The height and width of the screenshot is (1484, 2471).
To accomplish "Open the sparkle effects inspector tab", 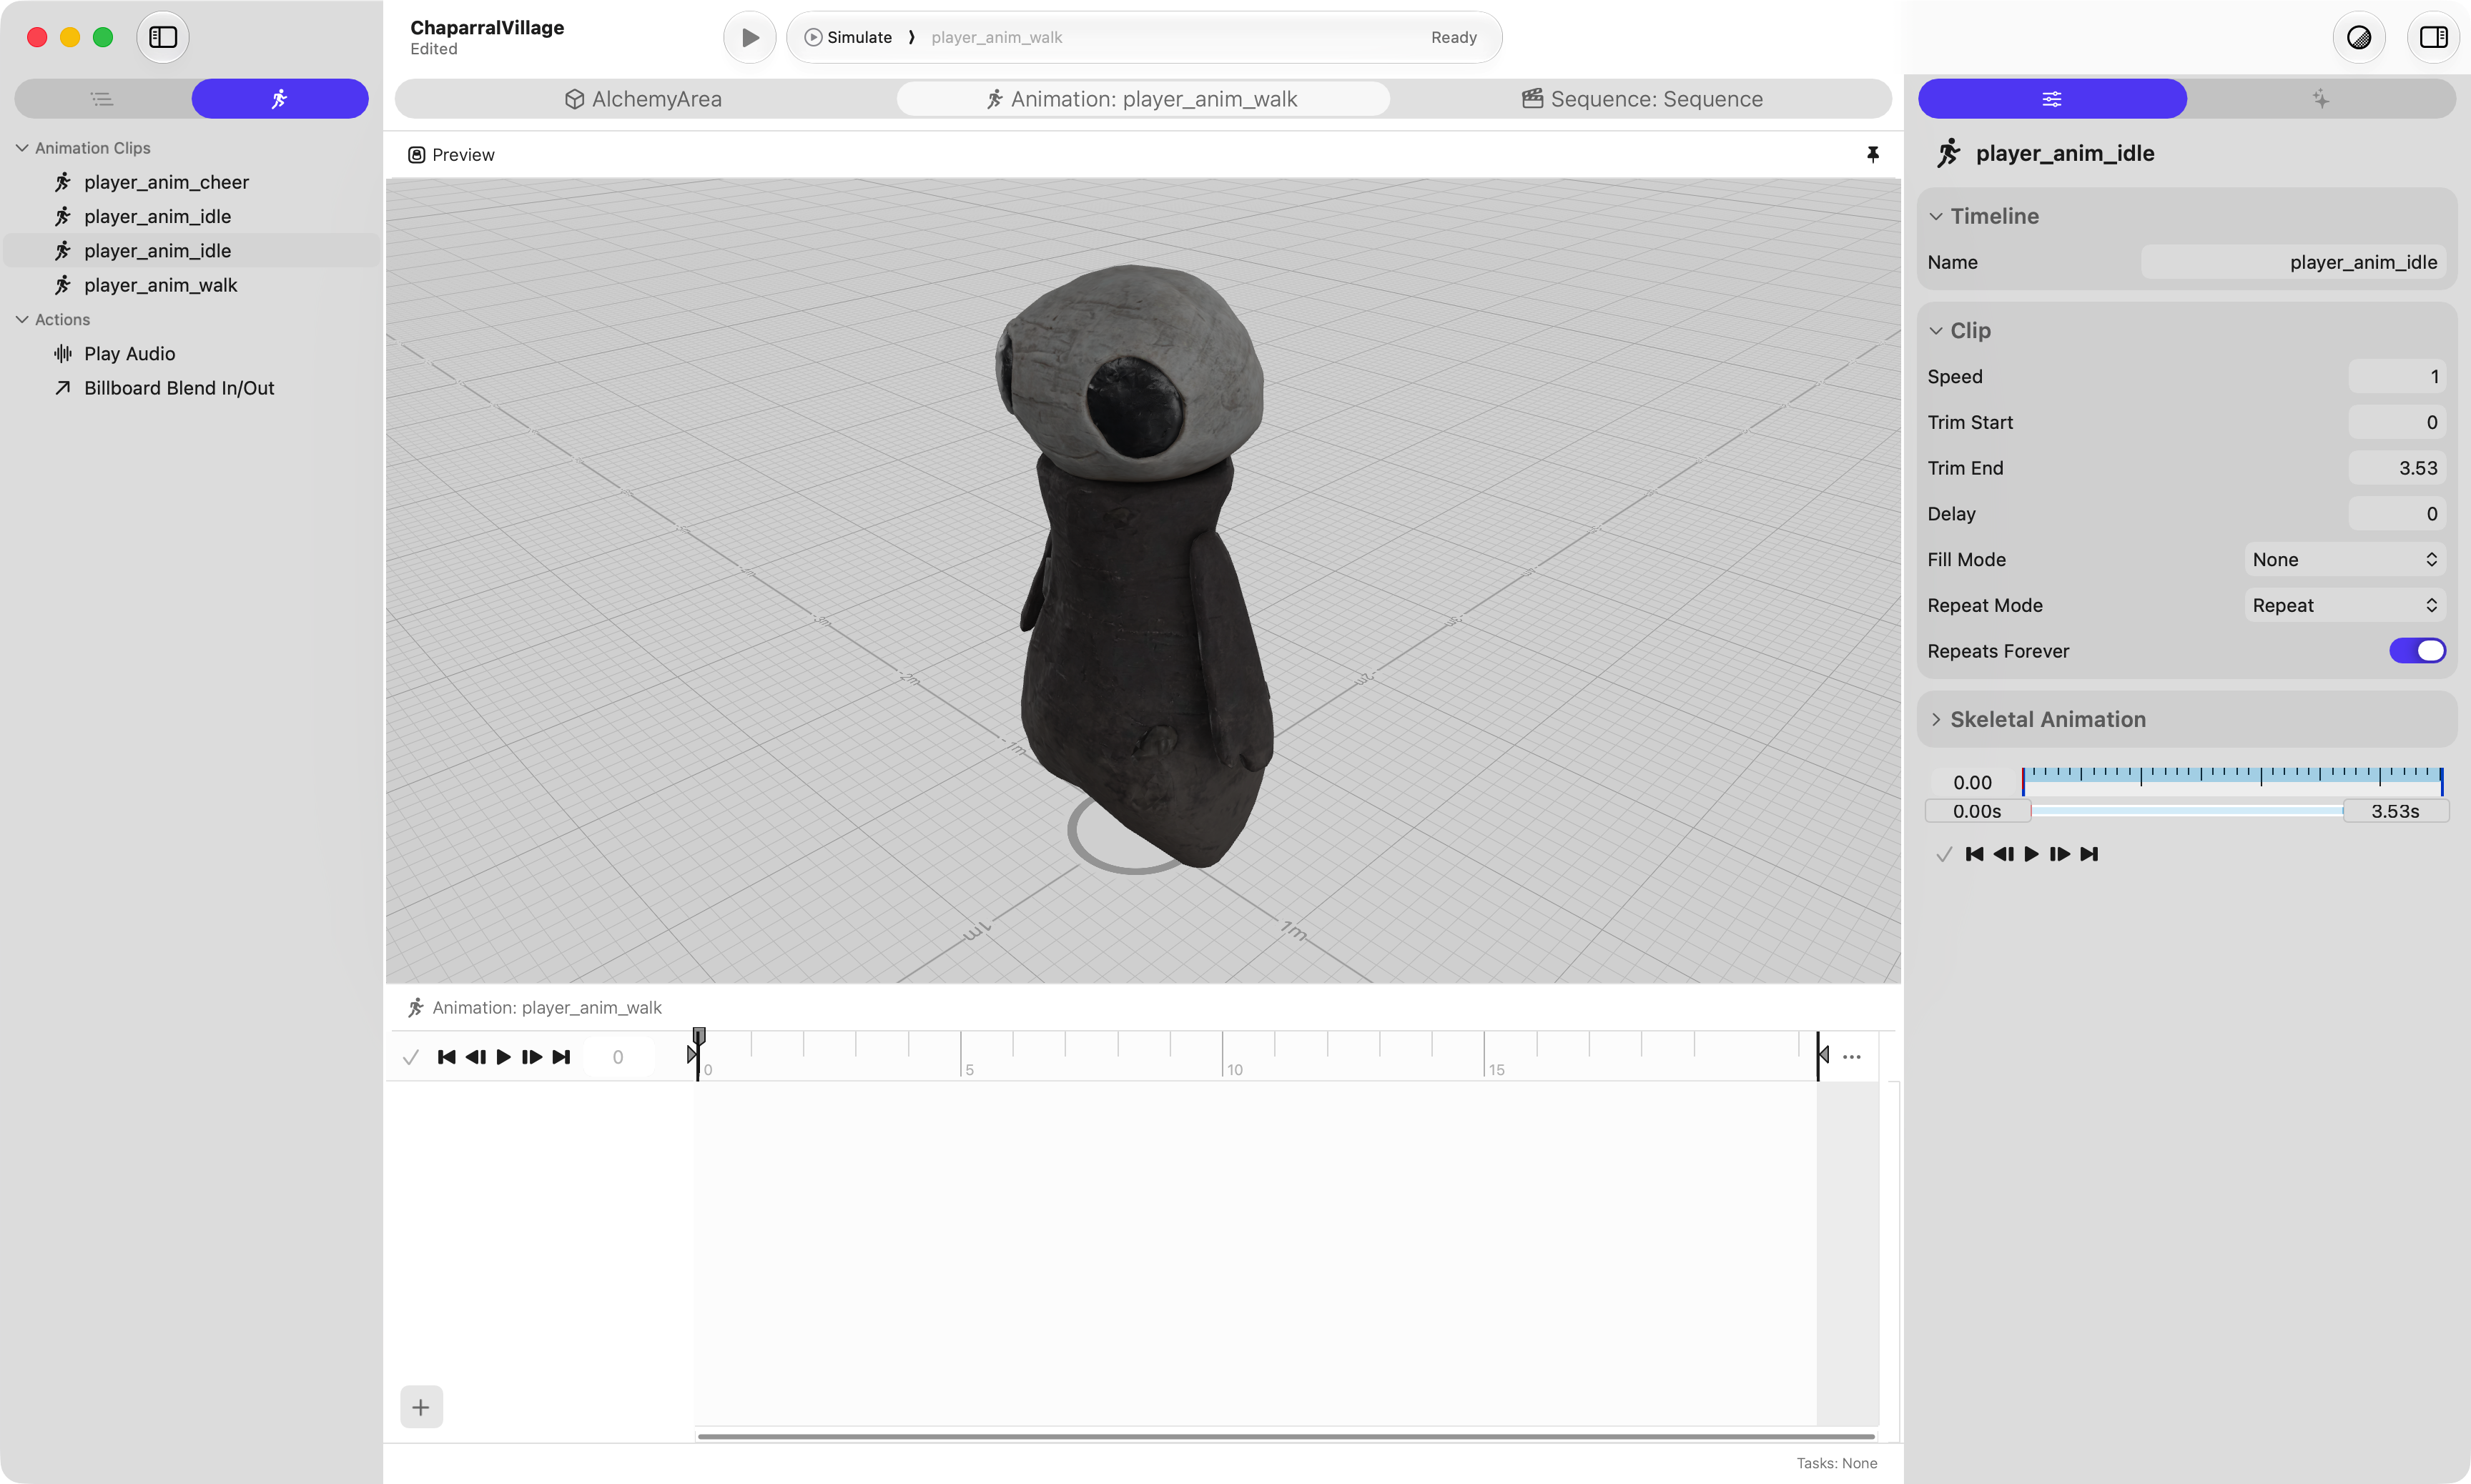I will tap(2320, 98).
